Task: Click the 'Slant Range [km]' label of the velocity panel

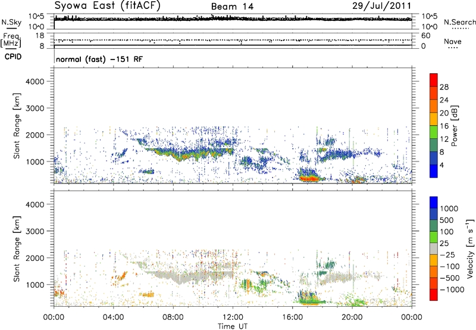Action: [x=17, y=249]
